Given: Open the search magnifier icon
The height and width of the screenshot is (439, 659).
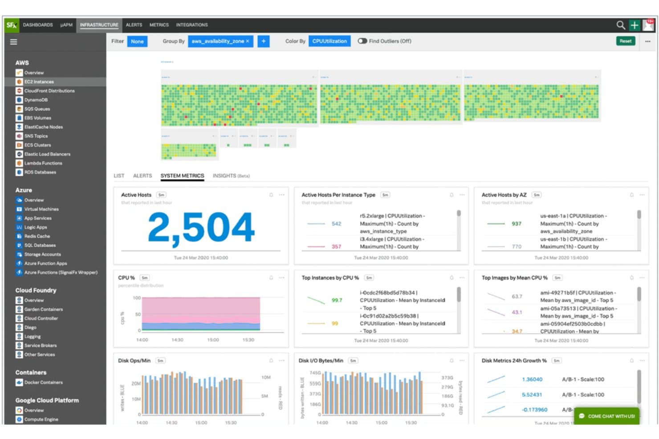Looking at the screenshot, I should [620, 25].
